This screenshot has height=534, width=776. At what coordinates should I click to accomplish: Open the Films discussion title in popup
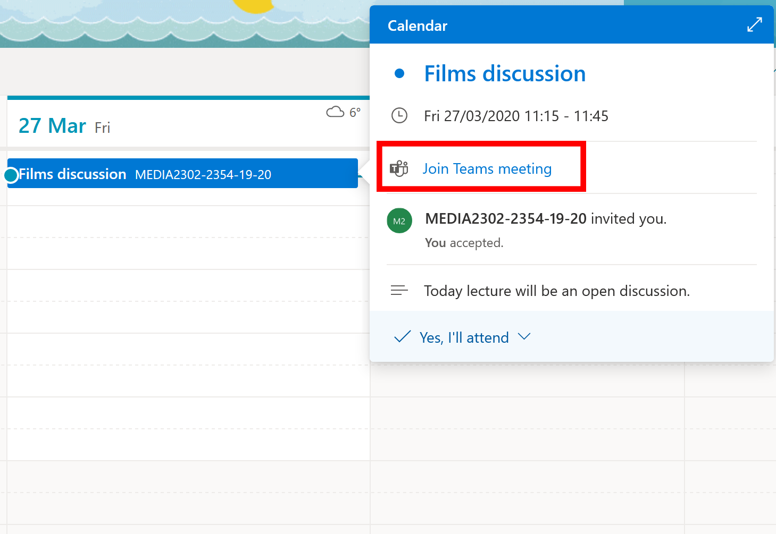[505, 73]
